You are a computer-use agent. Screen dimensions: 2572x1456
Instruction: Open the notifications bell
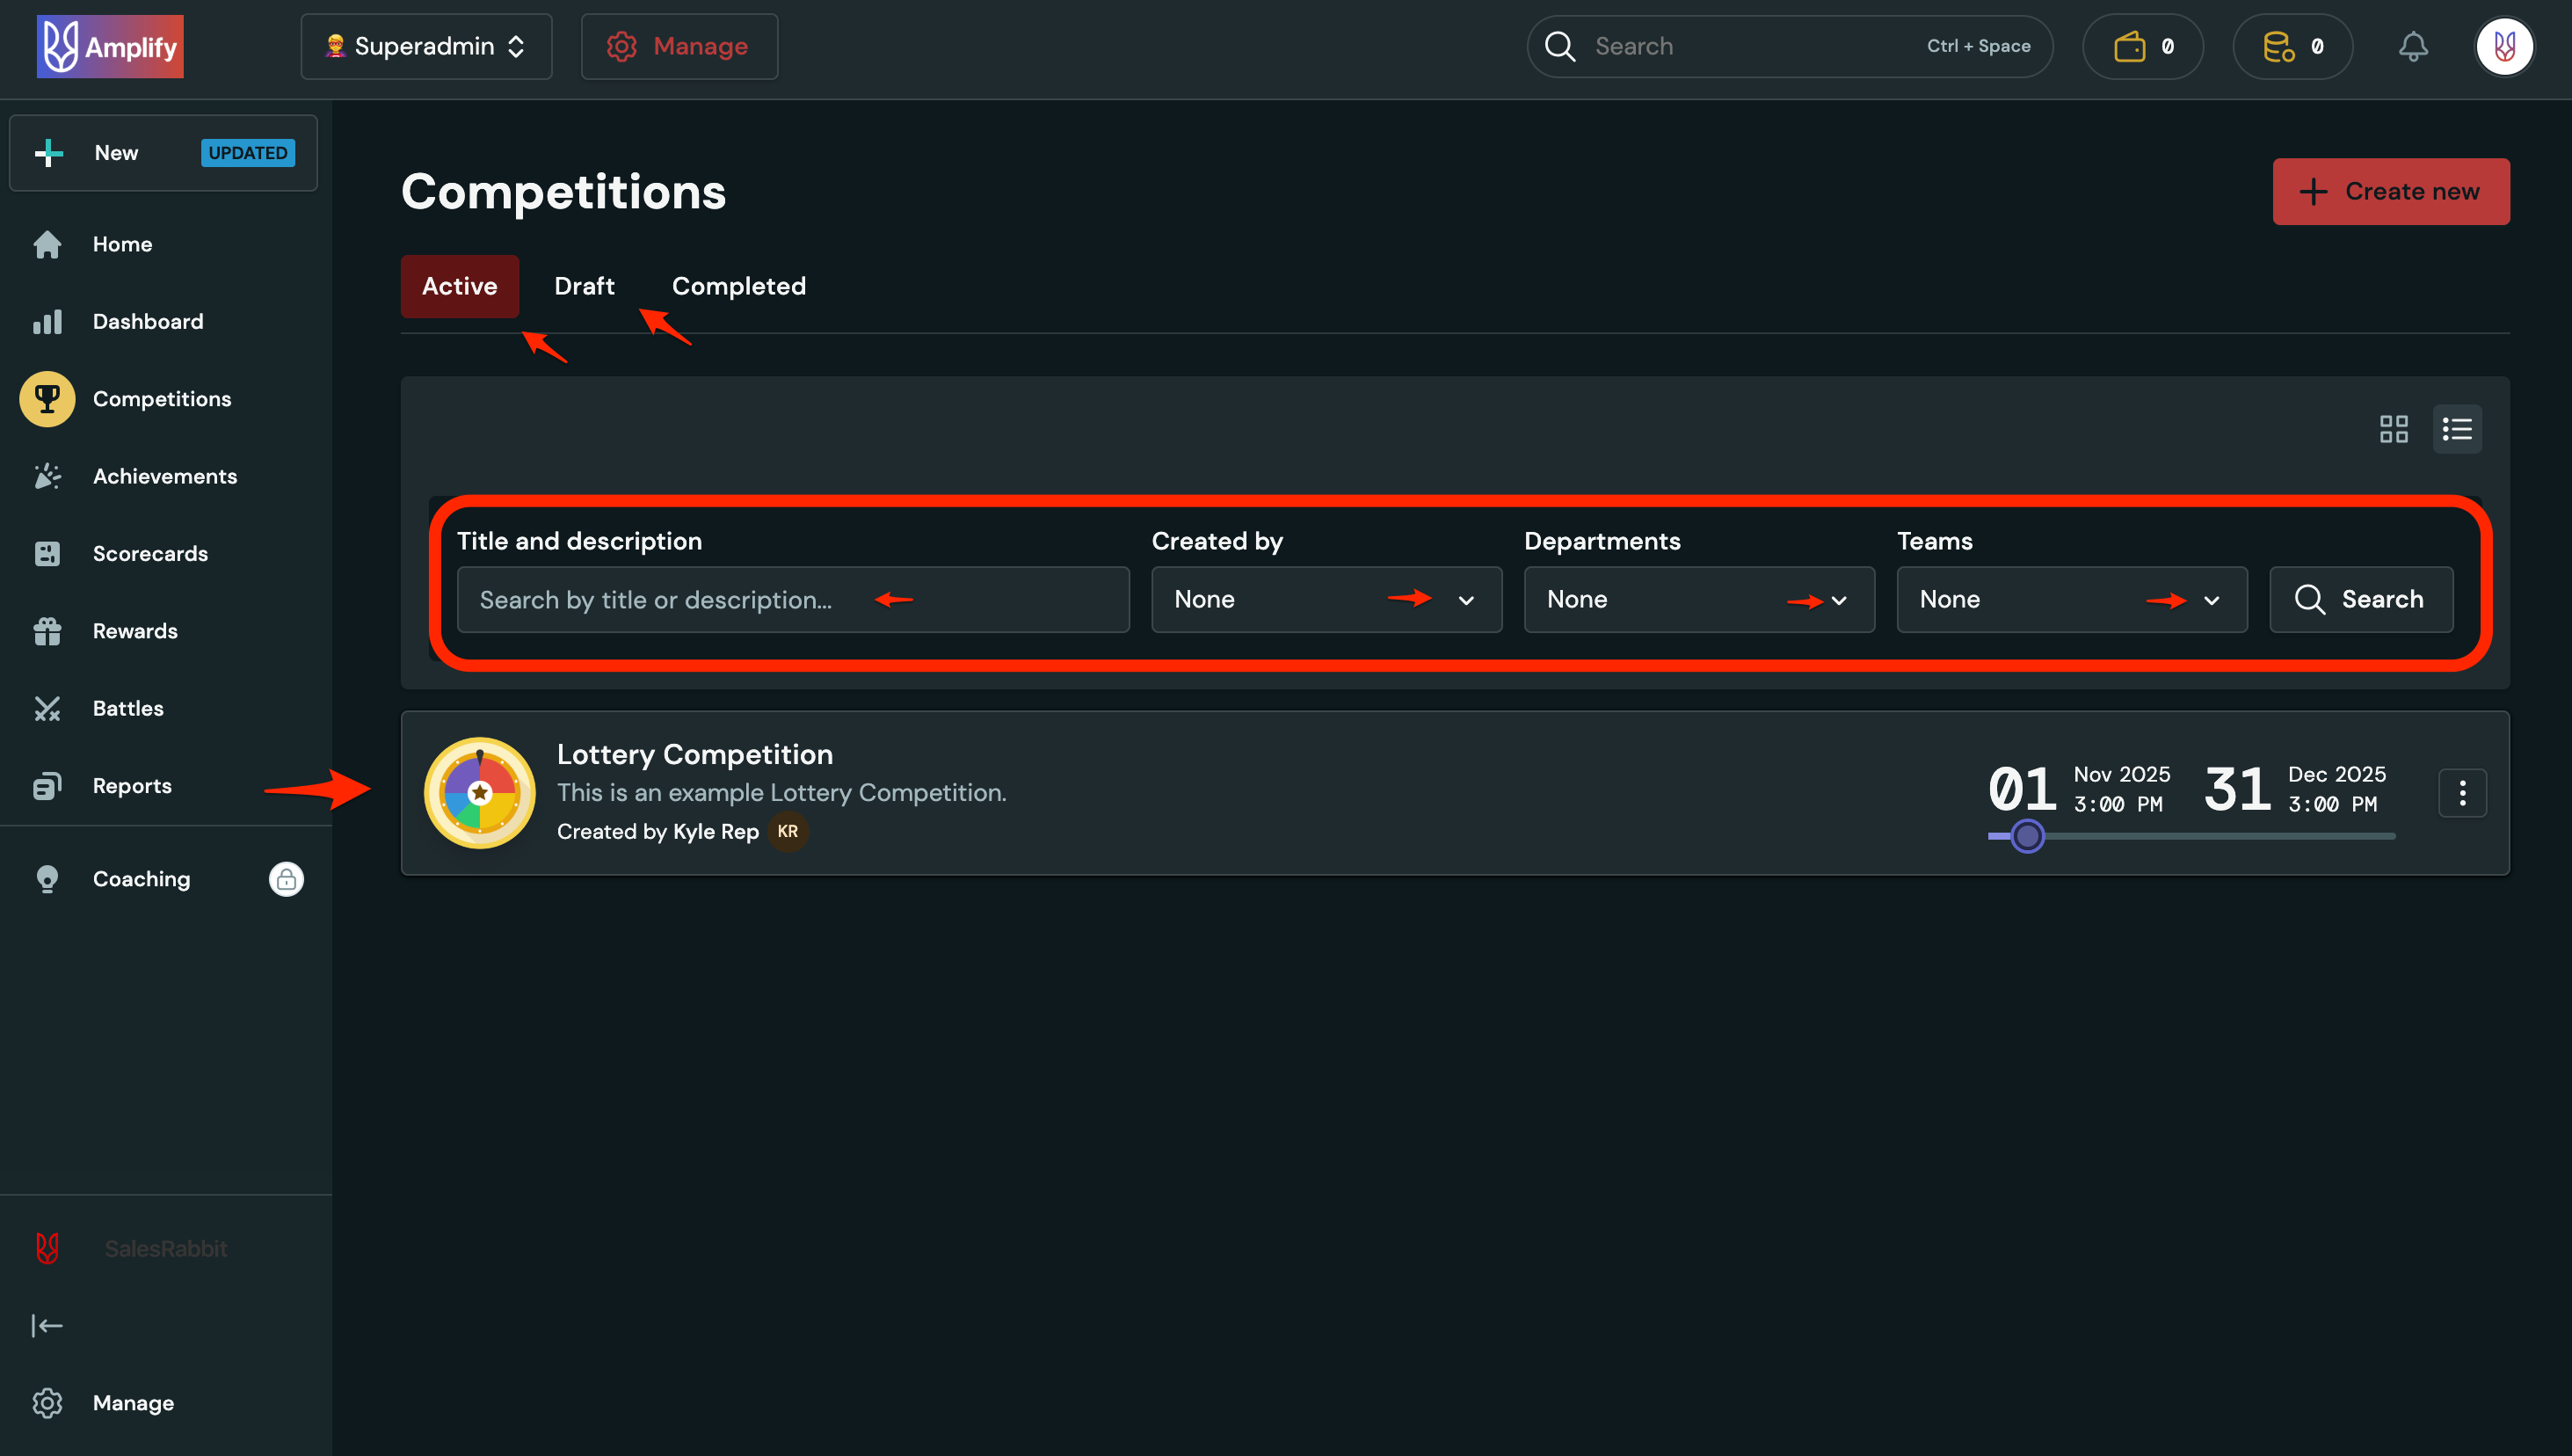tap(2413, 46)
